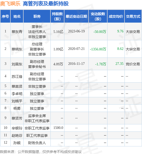Click the 1.09亿 holdings value

point(58,49)
